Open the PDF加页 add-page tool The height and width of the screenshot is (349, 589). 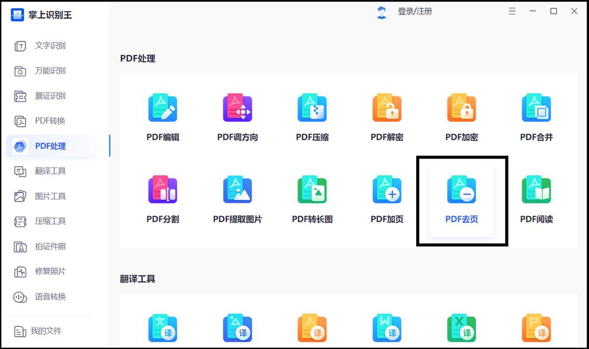pyautogui.click(x=386, y=196)
